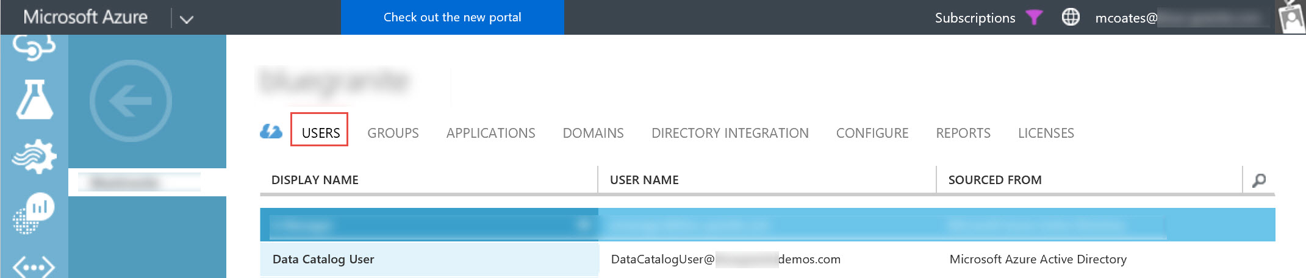Sort by DISPLAY NAME column header
Screen dimensions: 1306x278
coord(315,180)
